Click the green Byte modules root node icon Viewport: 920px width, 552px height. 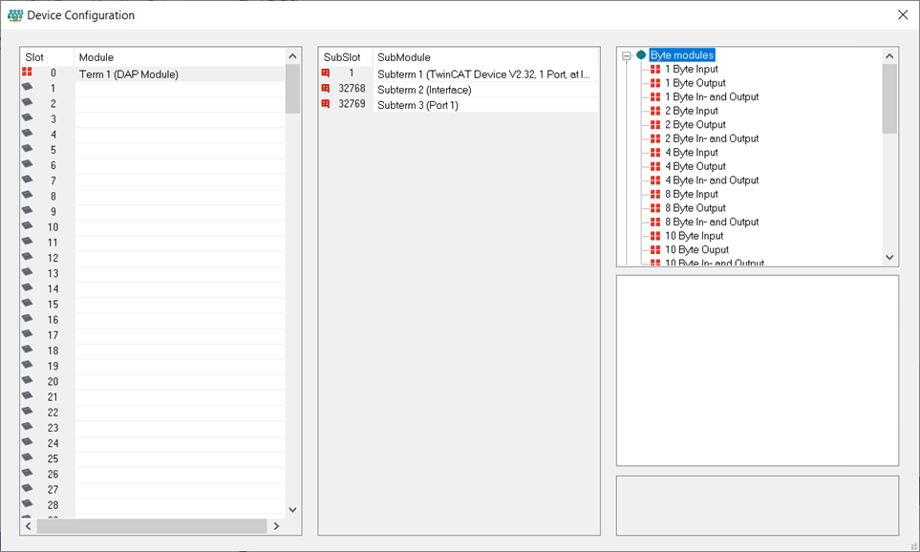tap(640, 54)
